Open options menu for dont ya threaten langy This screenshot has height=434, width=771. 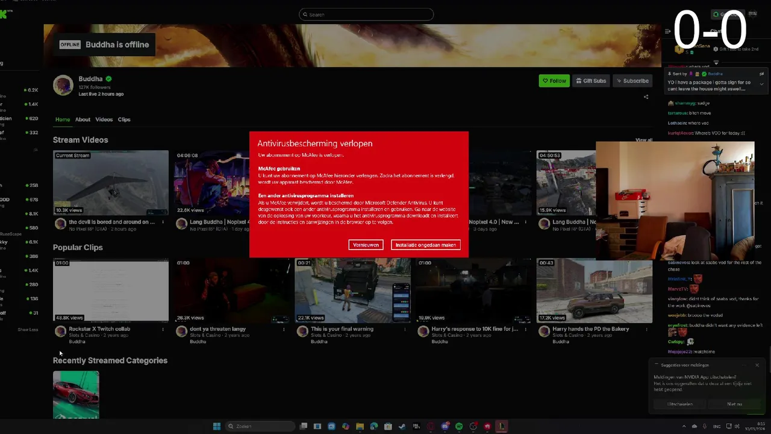(284, 330)
